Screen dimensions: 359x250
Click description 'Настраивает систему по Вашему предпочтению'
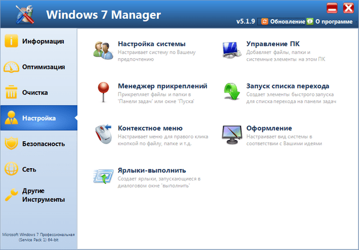[x=157, y=55]
